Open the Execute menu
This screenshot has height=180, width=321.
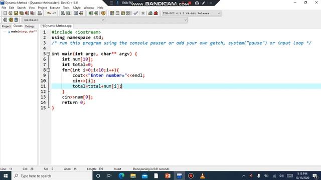(x=55, y=8)
